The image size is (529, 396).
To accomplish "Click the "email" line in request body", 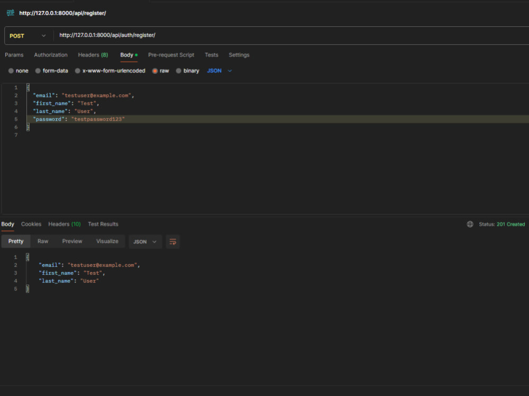I will pyautogui.click(x=84, y=96).
